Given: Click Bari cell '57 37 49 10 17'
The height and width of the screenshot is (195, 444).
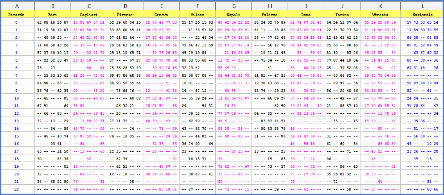Looking at the screenshot, I should [x=53, y=53].
